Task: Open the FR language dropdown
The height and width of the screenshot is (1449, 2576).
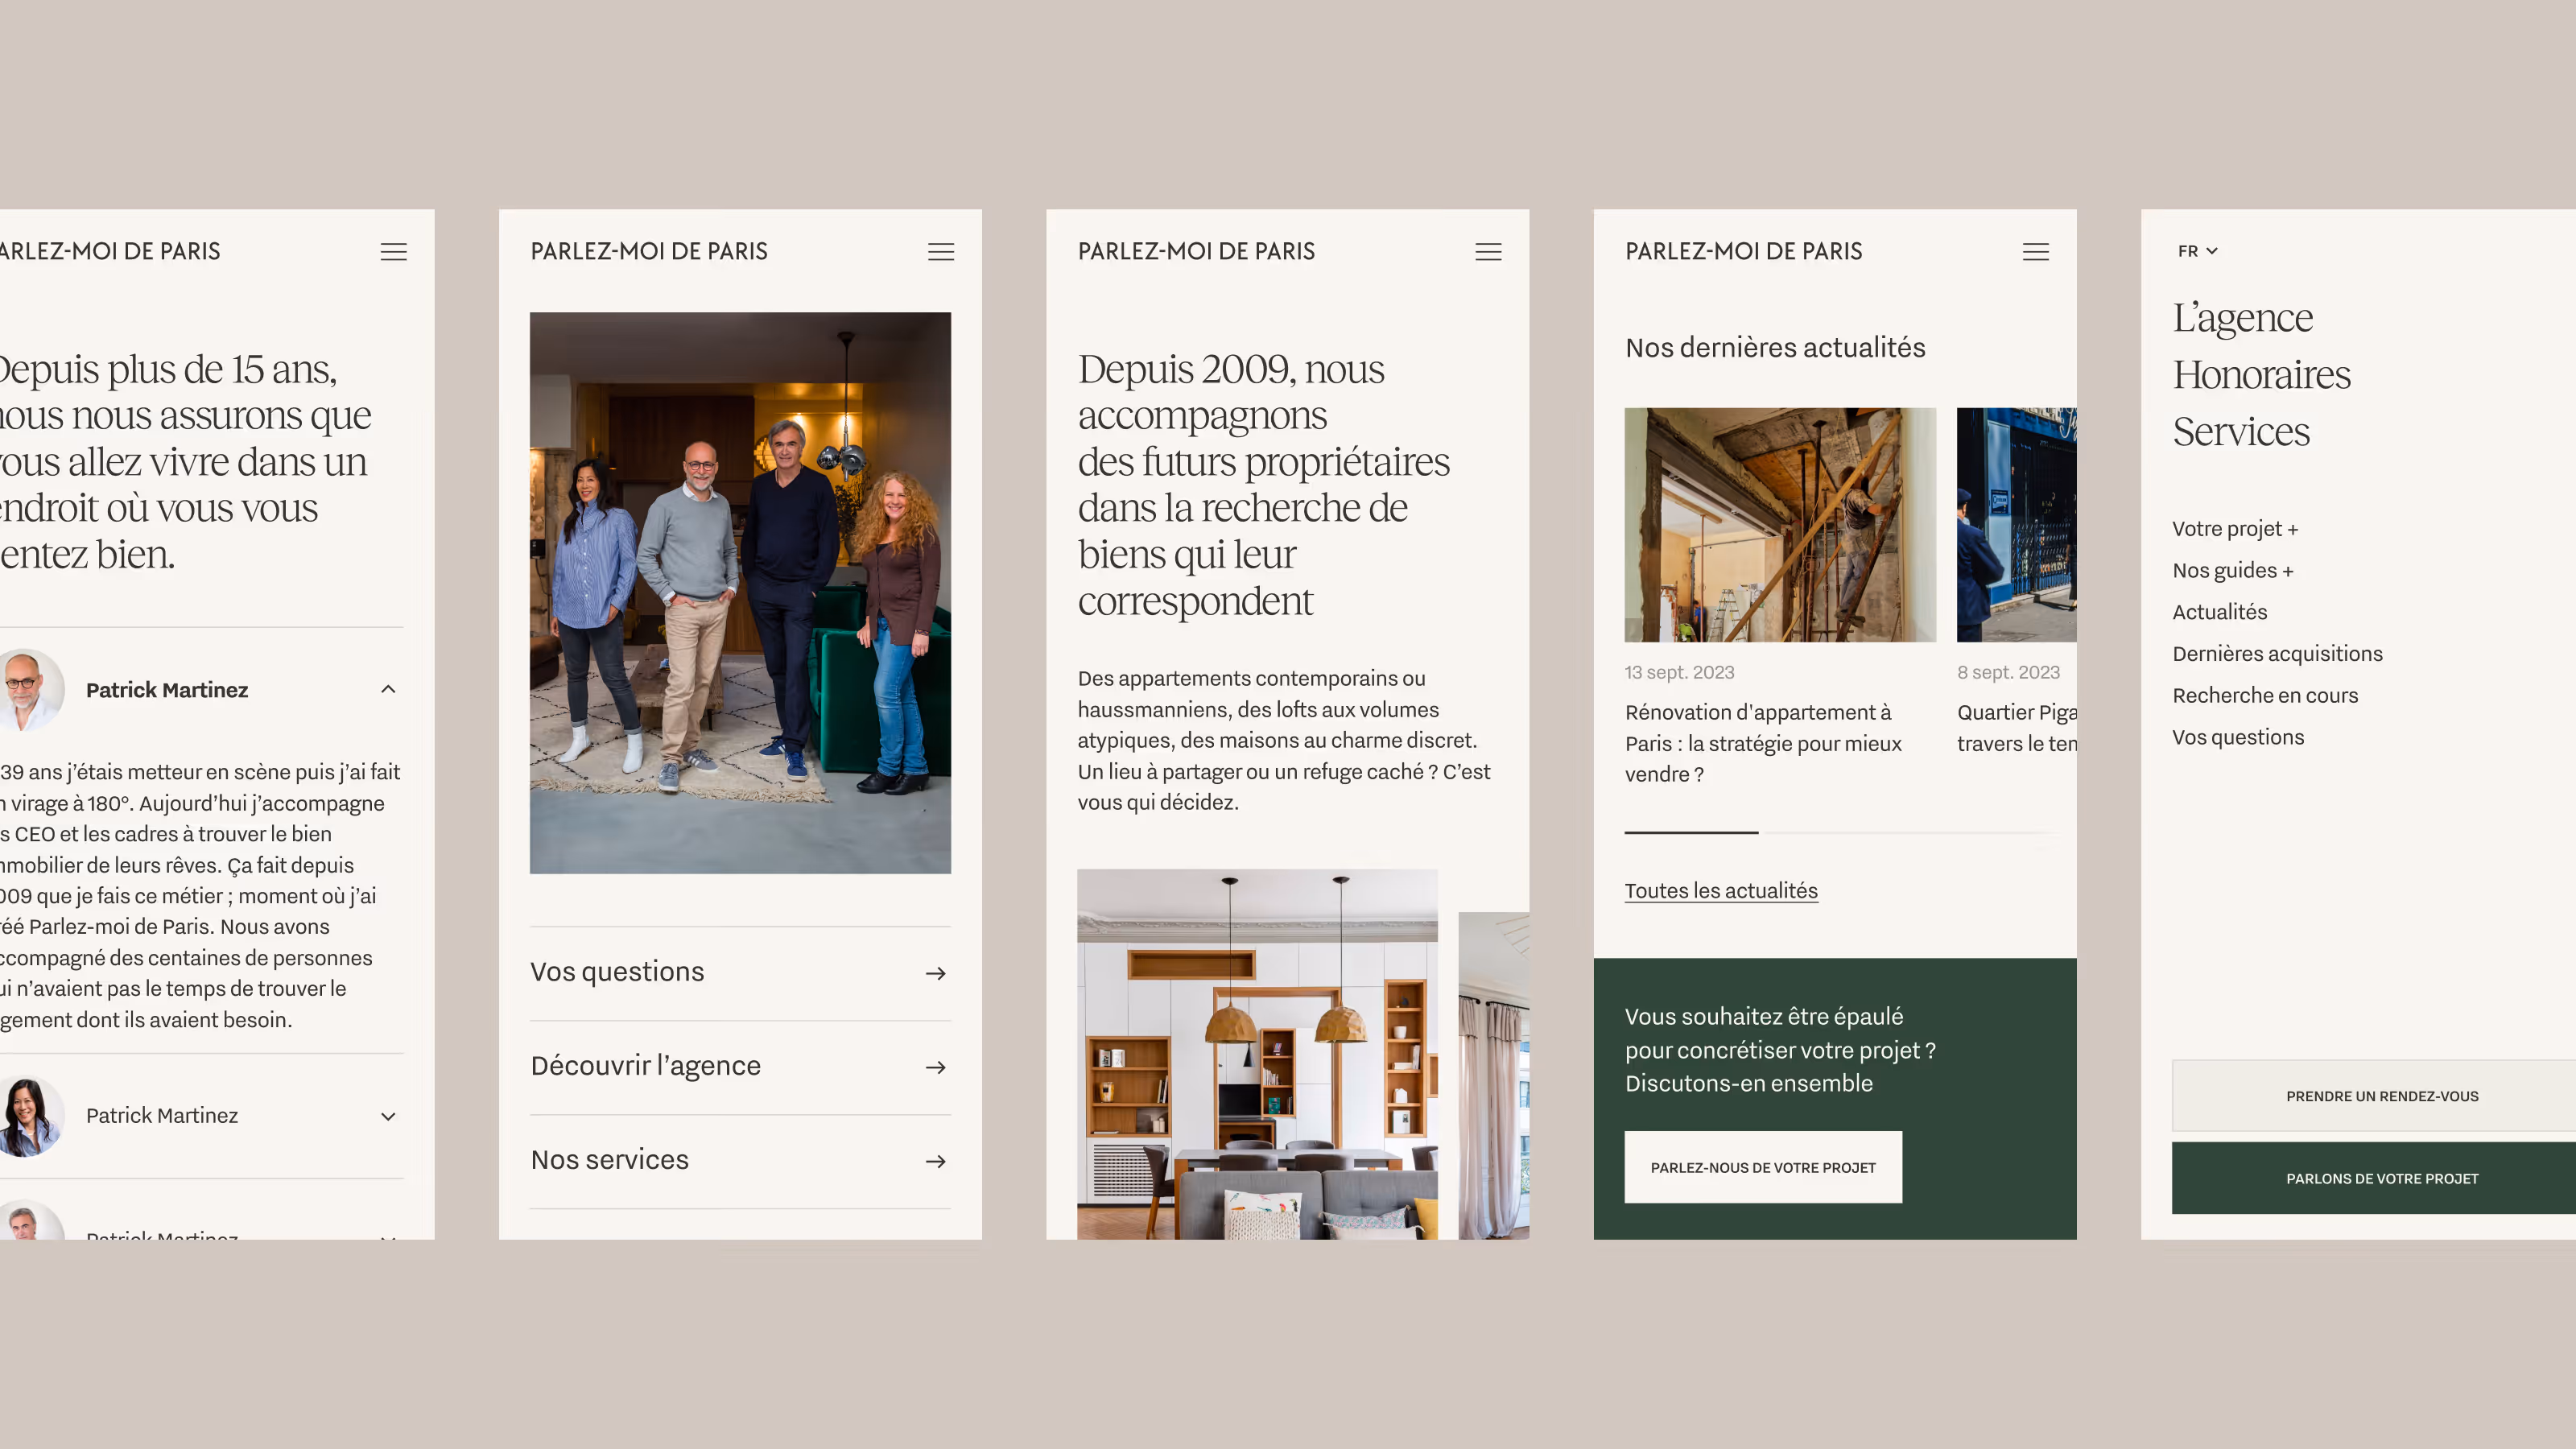Action: 2198,251
